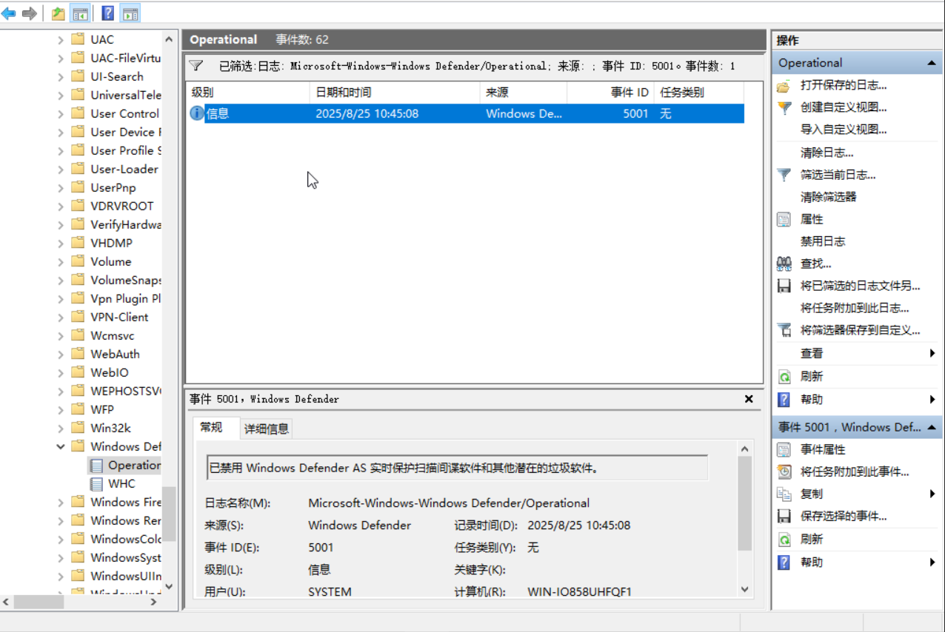Expand the UAC folder node
The width and height of the screenshot is (945, 632).
coord(61,39)
